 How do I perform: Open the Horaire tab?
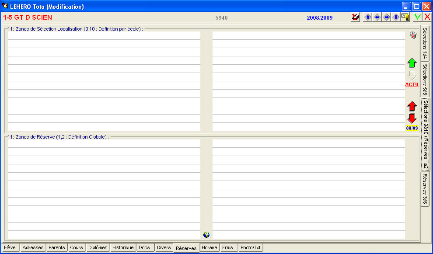210,247
